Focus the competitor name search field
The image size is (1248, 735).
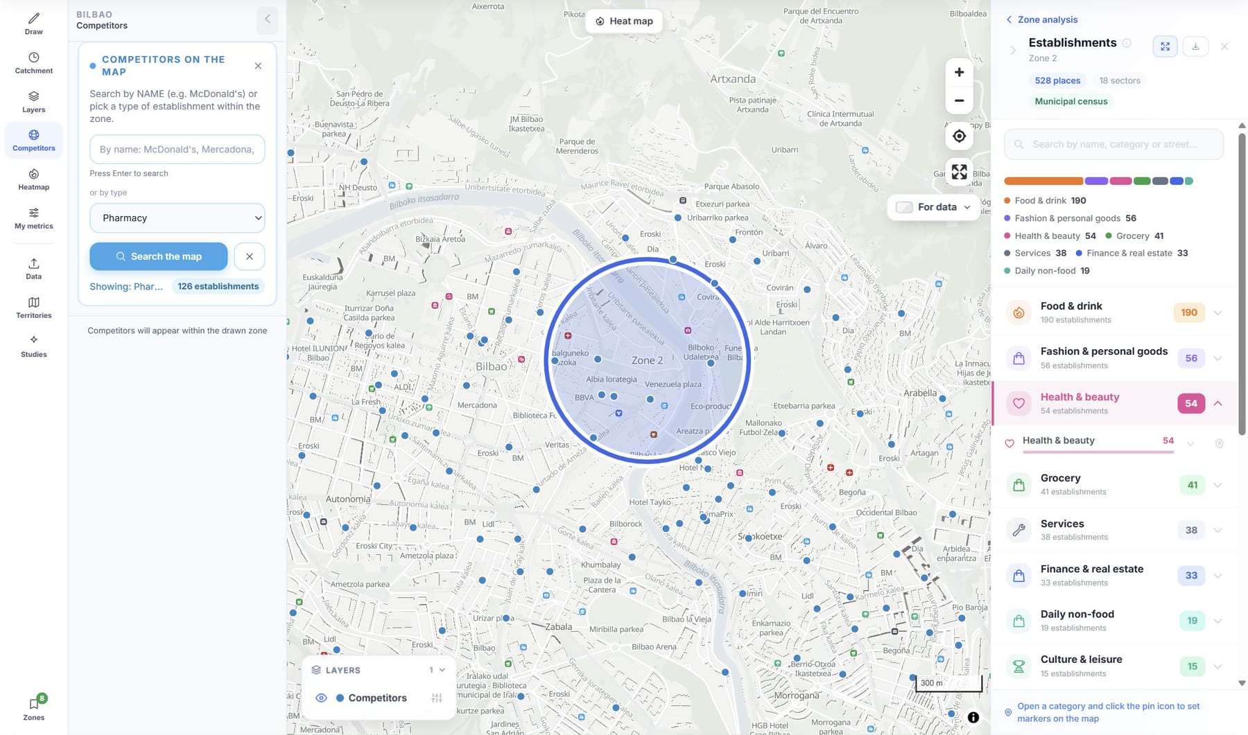(x=177, y=150)
